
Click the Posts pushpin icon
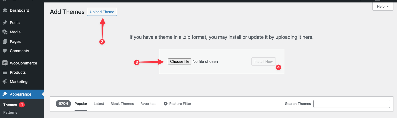(x=5, y=23)
